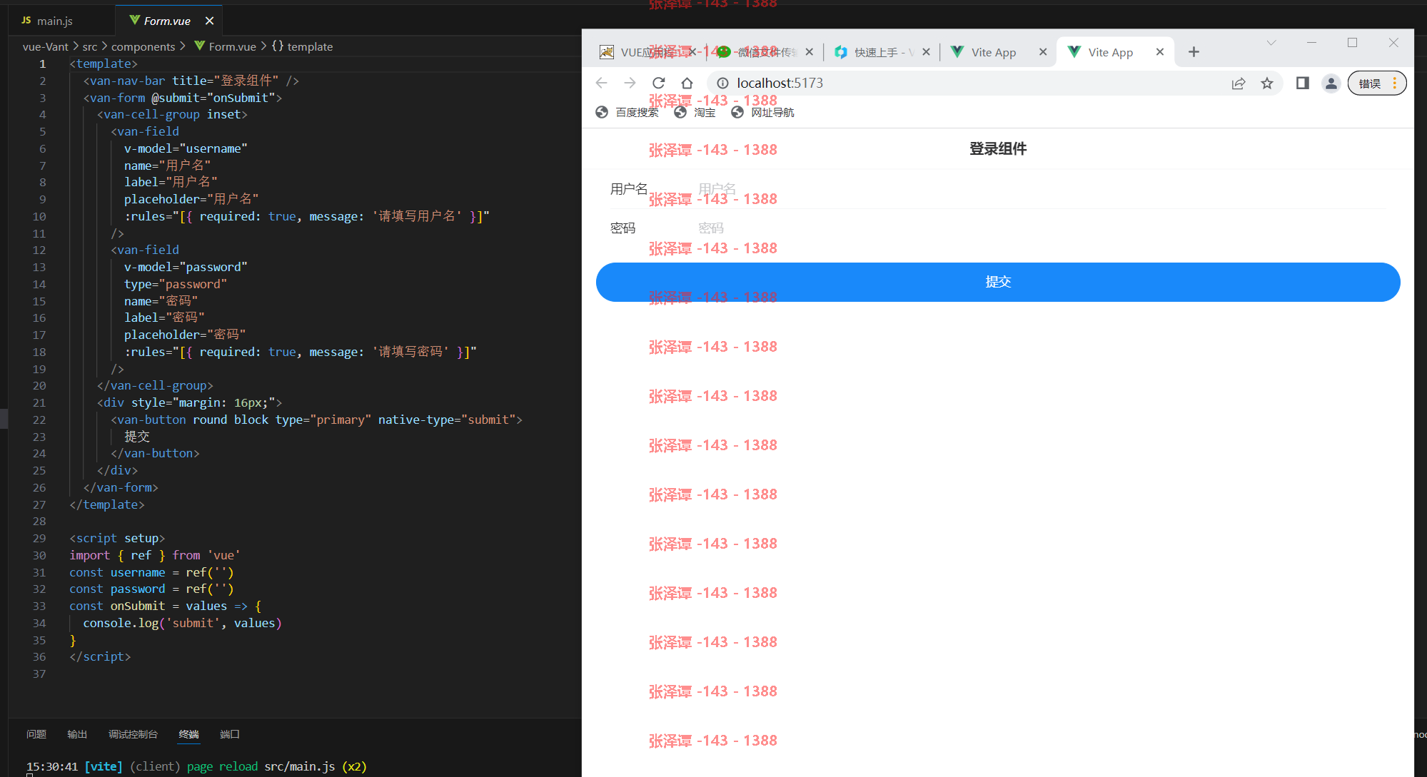The height and width of the screenshot is (777, 1427).
Task: Click line number 21 in the gutter
Action: (39, 402)
